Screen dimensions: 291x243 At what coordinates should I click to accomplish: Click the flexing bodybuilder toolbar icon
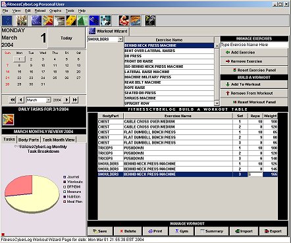click(x=124, y=21)
